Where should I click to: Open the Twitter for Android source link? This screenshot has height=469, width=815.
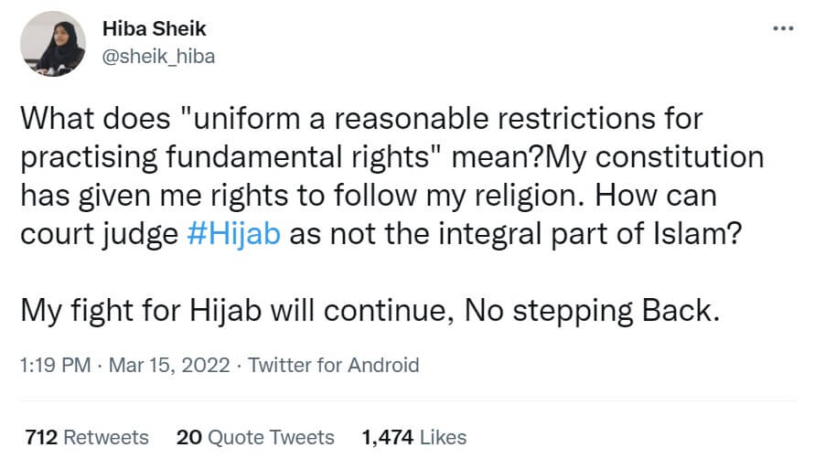tap(334, 366)
